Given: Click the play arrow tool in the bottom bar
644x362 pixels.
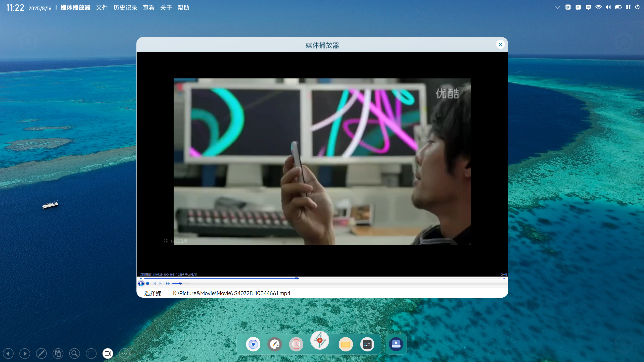Looking at the screenshot, I should (25, 354).
